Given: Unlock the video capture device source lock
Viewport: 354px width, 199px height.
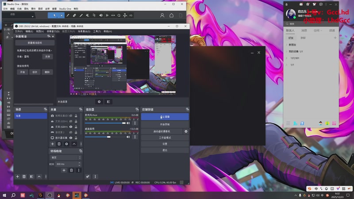Looking at the screenshot, I should [76, 116].
